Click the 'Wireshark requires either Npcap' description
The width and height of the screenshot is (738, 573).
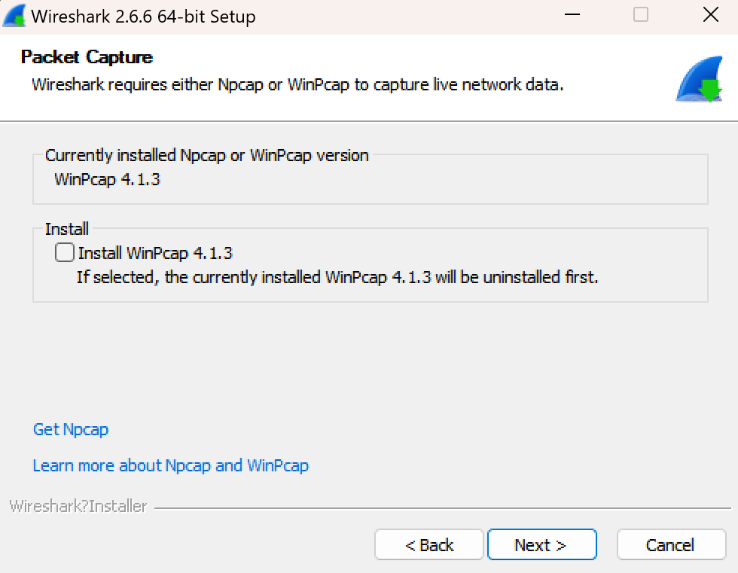tap(297, 84)
